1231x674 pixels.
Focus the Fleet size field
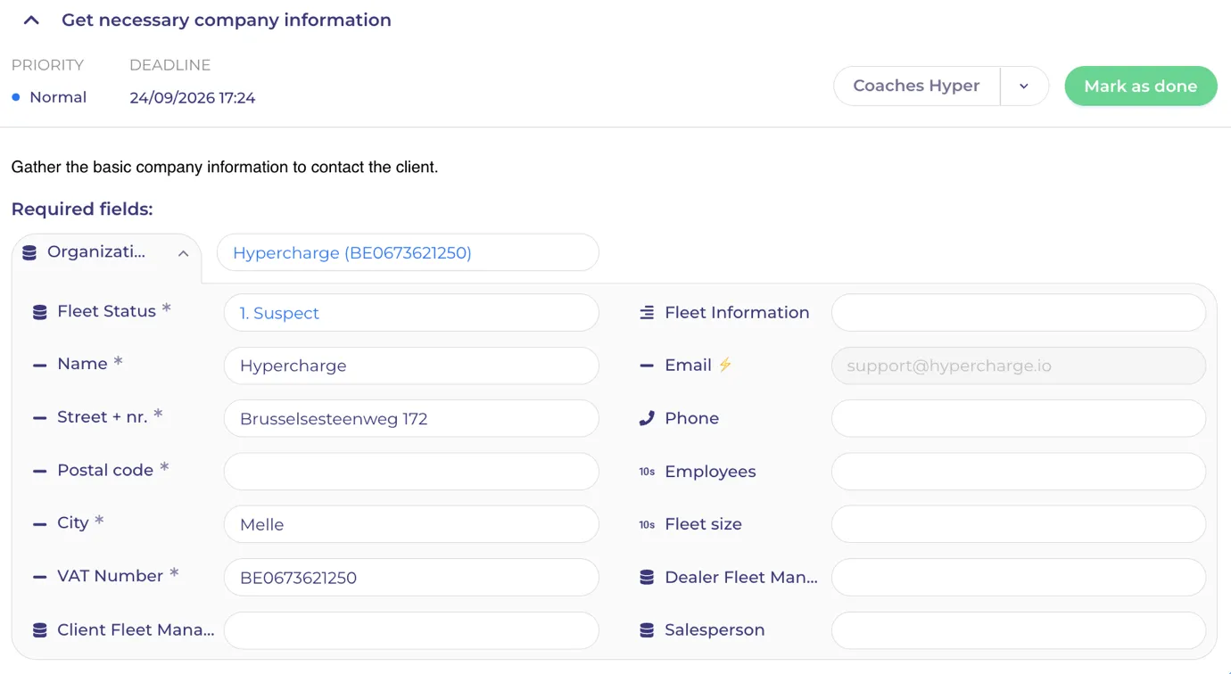coord(1019,524)
